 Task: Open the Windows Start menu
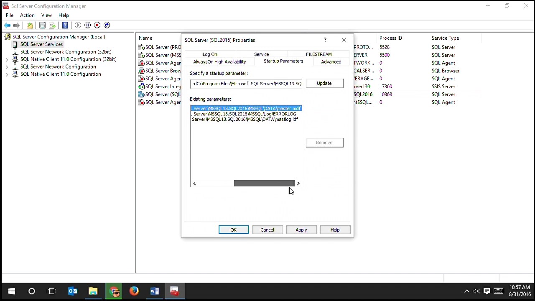pyautogui.click(x=11, y=291)
